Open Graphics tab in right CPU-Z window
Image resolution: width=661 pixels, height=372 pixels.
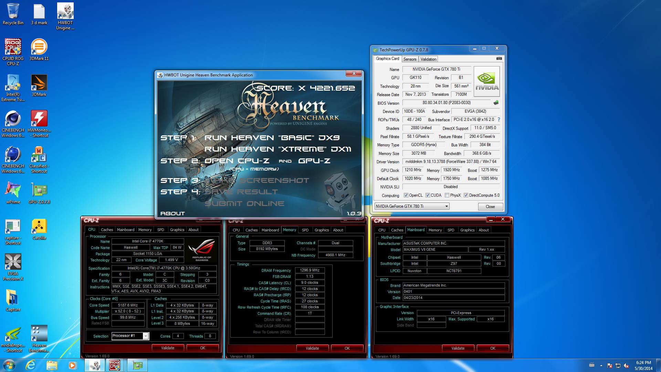pyautogui.click(x=467, y=230)
